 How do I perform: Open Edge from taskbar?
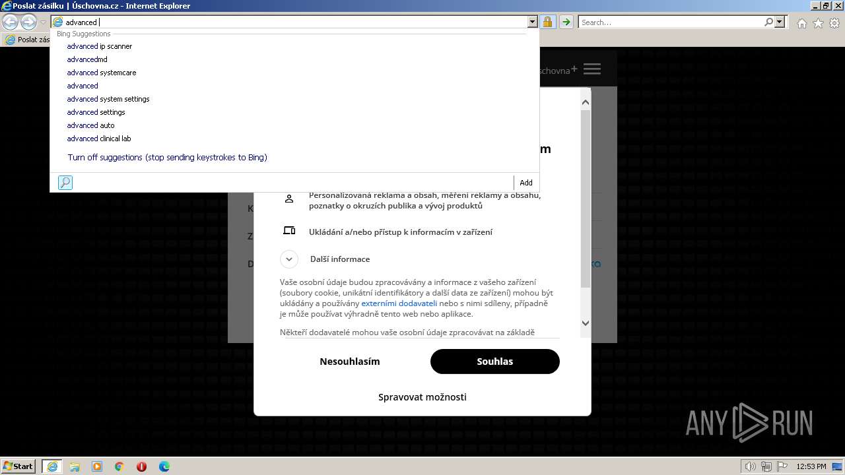164,466
